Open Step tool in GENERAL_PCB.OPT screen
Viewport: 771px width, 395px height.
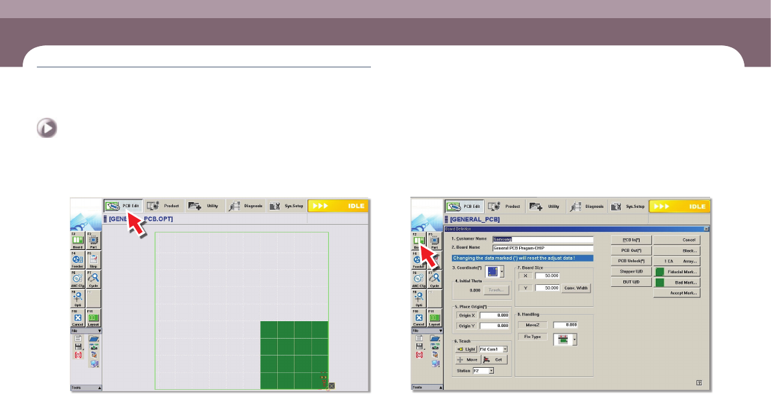tap(93, 260)
